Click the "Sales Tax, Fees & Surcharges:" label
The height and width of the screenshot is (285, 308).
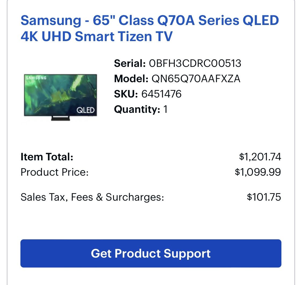[92, 197]
